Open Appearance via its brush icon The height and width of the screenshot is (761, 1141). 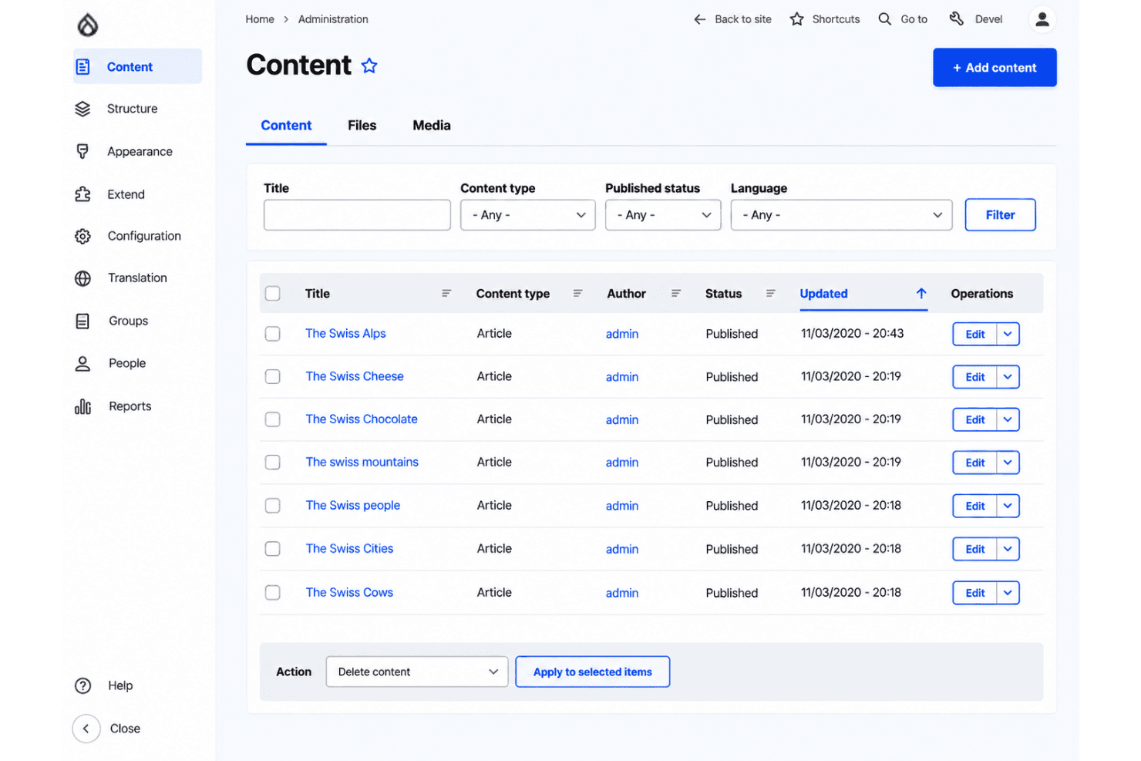click(82, 151)
